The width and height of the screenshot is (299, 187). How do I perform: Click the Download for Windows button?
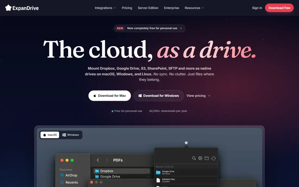(x=158, y=96)
